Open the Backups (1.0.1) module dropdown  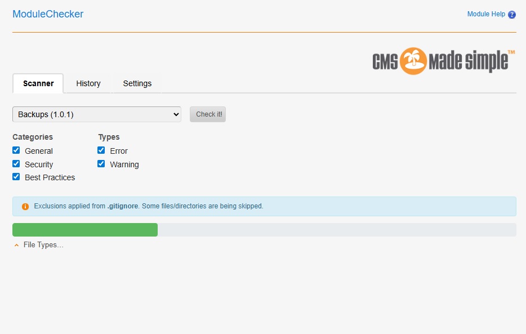[x=97, y=114]
